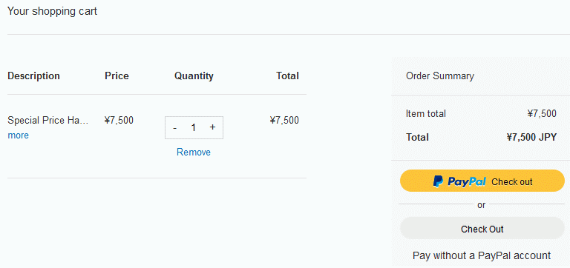The image size is (570, 268).
Task: Remove the item from the cart
Action: [x=194, y=153]
